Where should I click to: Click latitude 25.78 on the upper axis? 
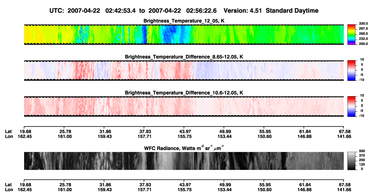click(x=65, y=131)
